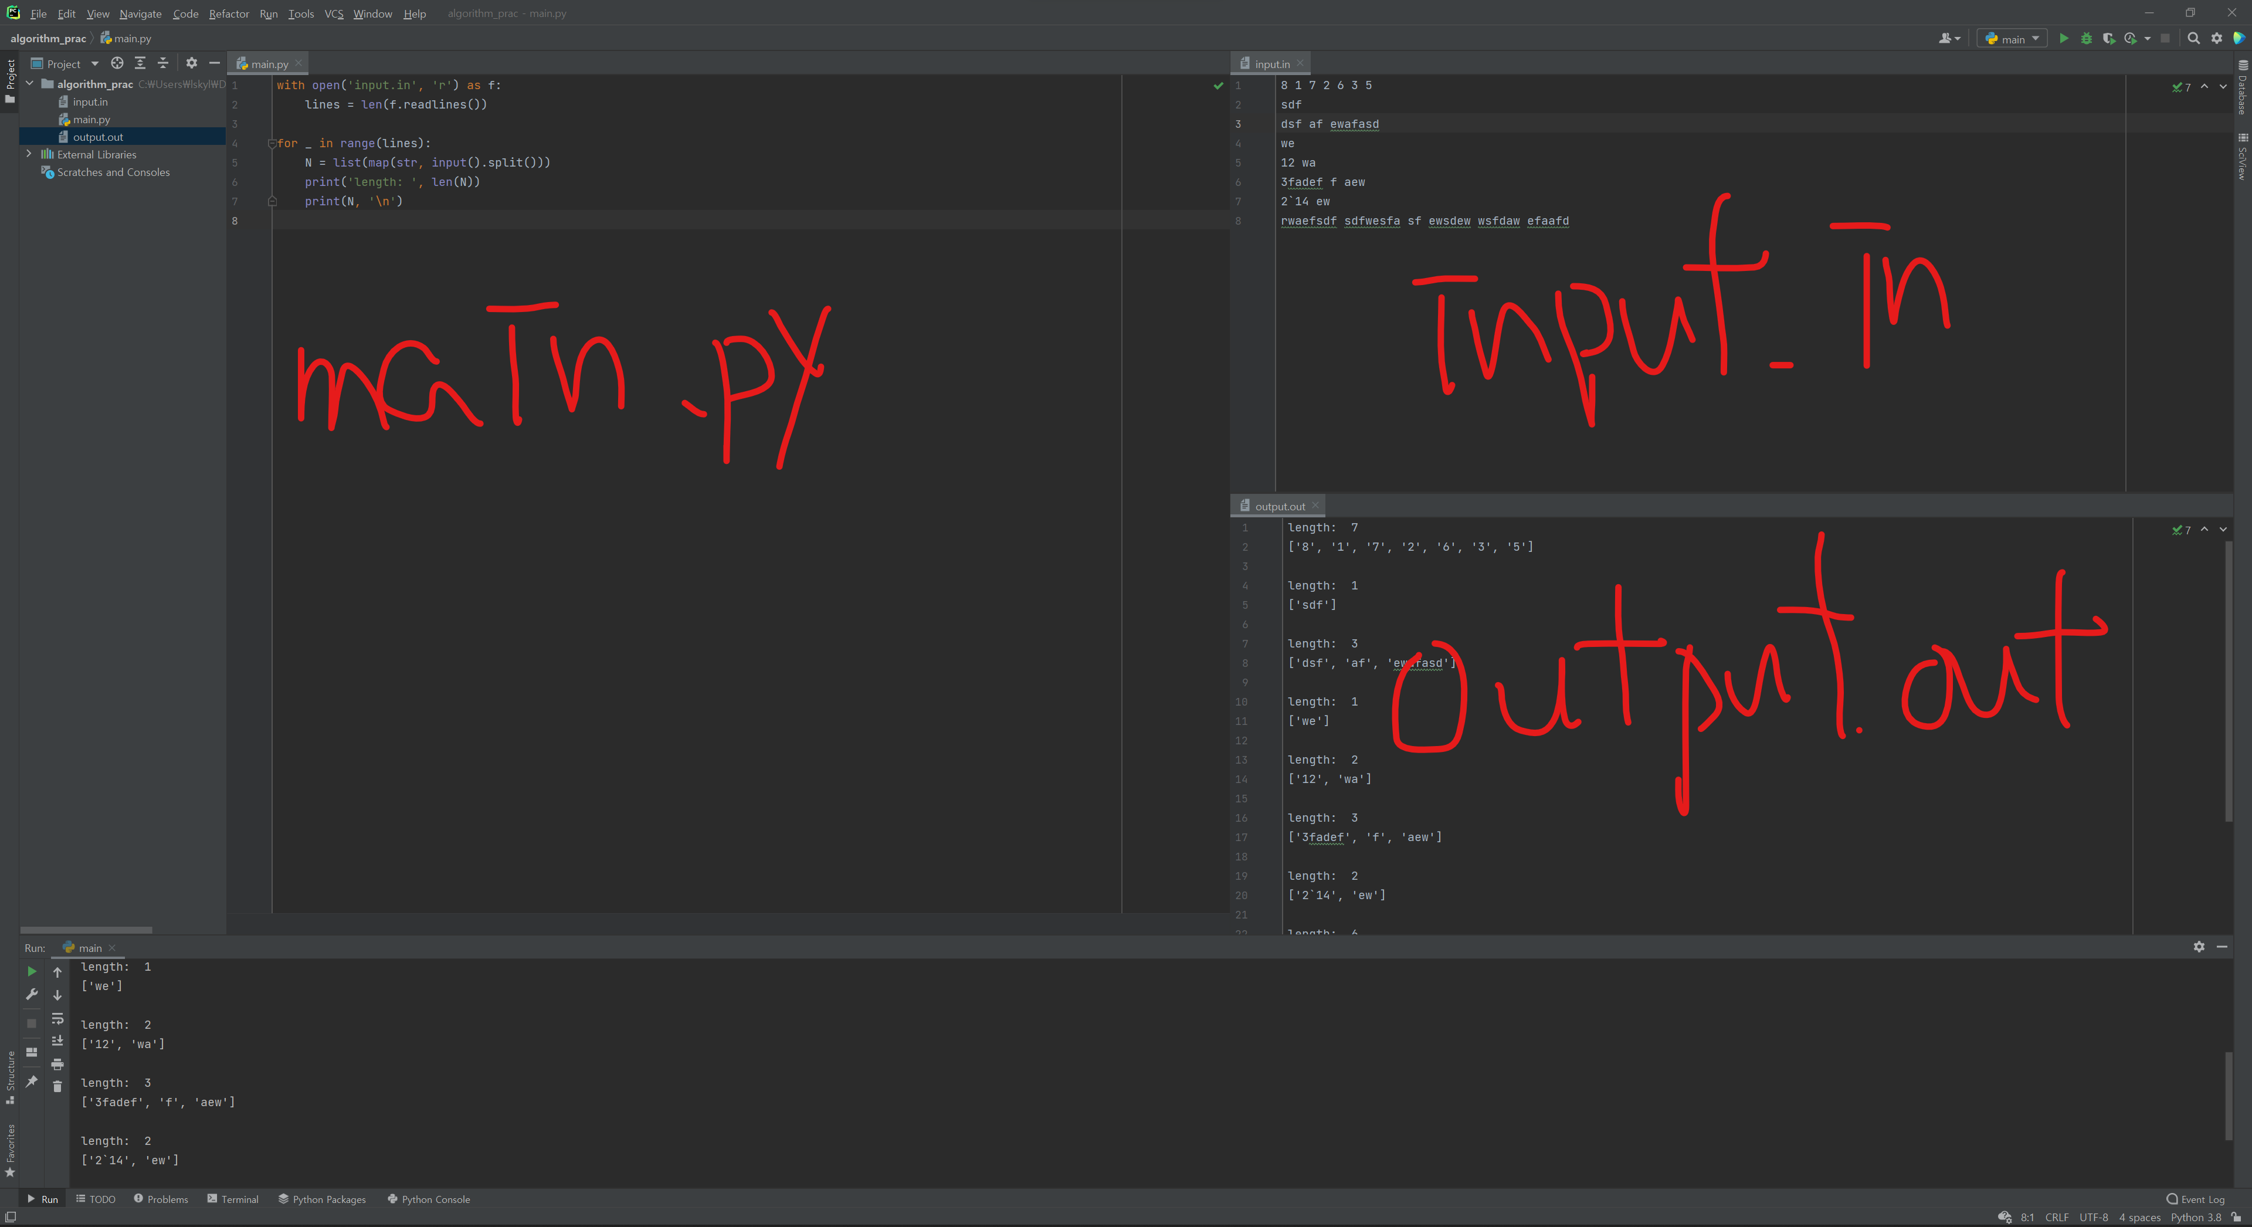The width and height of the screenshot is (2252, 1227).
Task: Toggle soft-wrap in Run console
Action: coord(57,1019)
